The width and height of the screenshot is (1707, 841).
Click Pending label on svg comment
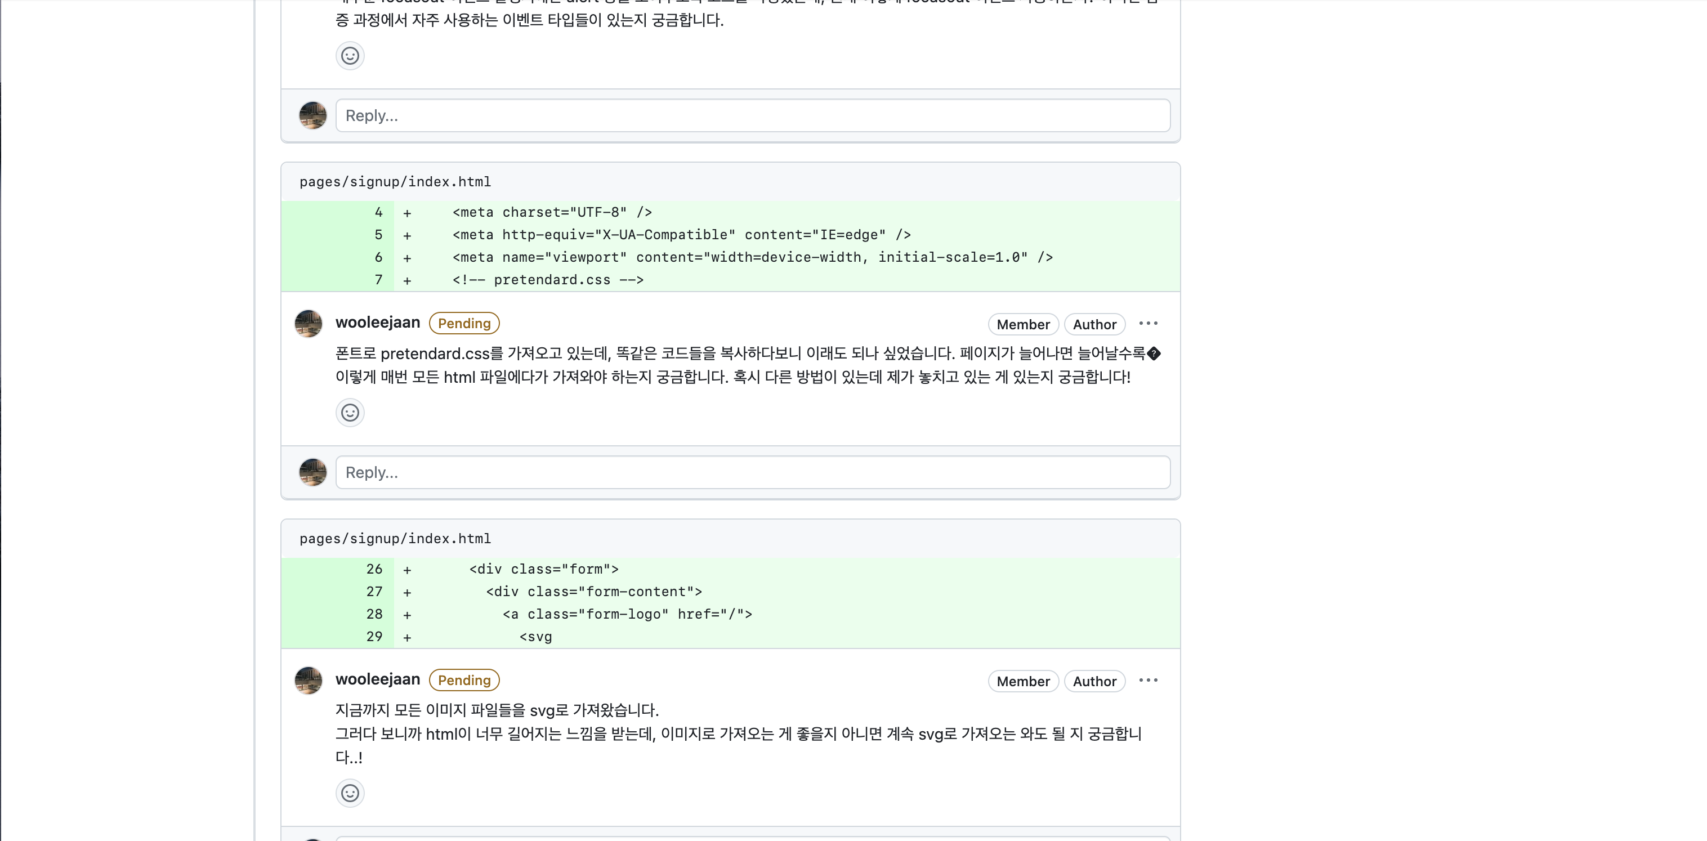(x=464, y=680)
